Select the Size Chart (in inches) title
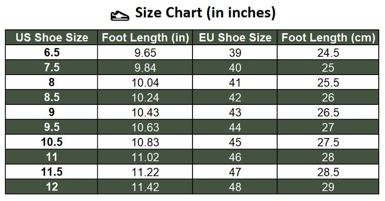Screen dimensions: 385x201 pos(205,13)
